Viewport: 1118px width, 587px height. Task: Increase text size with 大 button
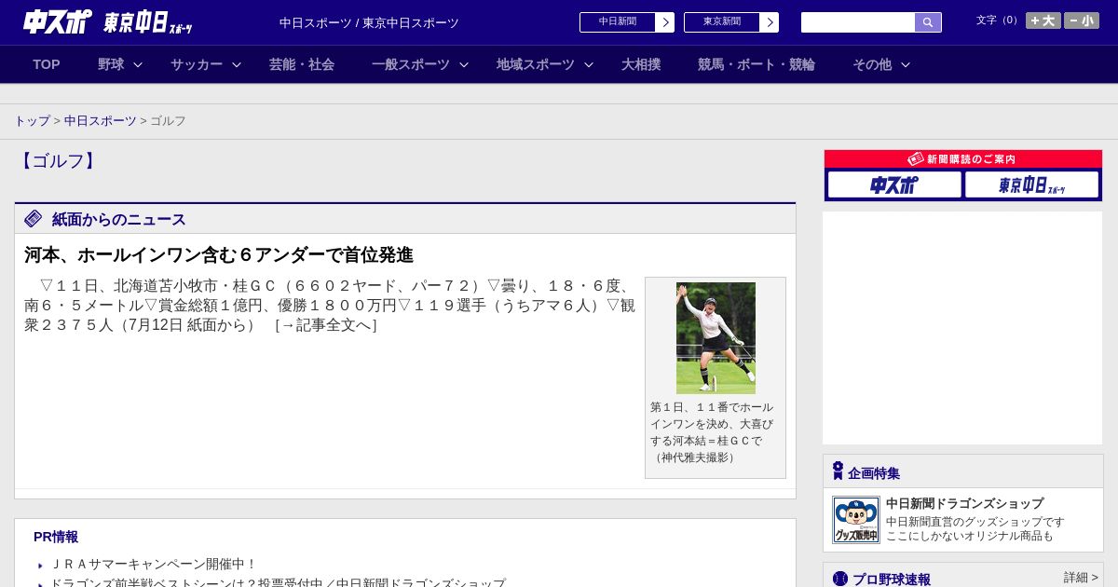click(1043, 20)
